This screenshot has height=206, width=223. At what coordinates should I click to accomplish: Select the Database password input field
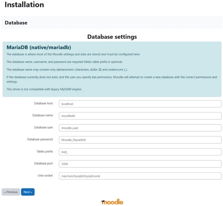tap(140, 140)
